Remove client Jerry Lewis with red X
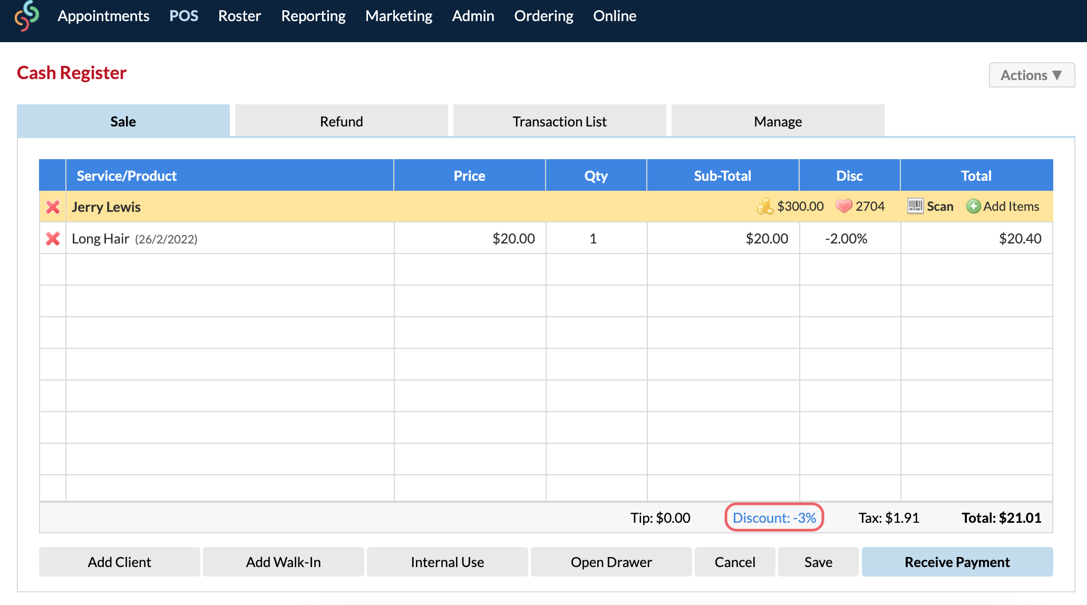The image size is (1087, 605). [53, 207]
